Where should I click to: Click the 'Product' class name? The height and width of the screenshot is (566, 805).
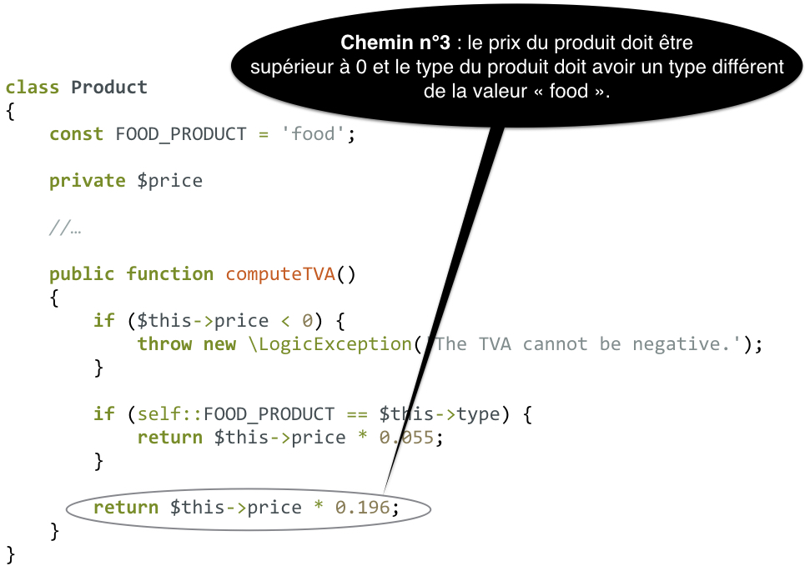pos(108,88)
